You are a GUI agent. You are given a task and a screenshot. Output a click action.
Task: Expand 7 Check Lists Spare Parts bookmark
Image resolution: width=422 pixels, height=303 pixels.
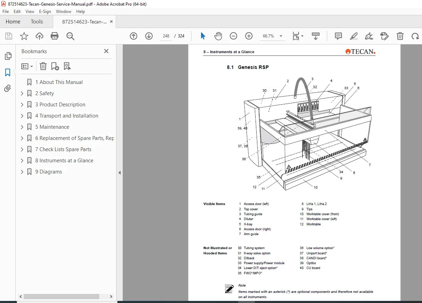point(22,149)
